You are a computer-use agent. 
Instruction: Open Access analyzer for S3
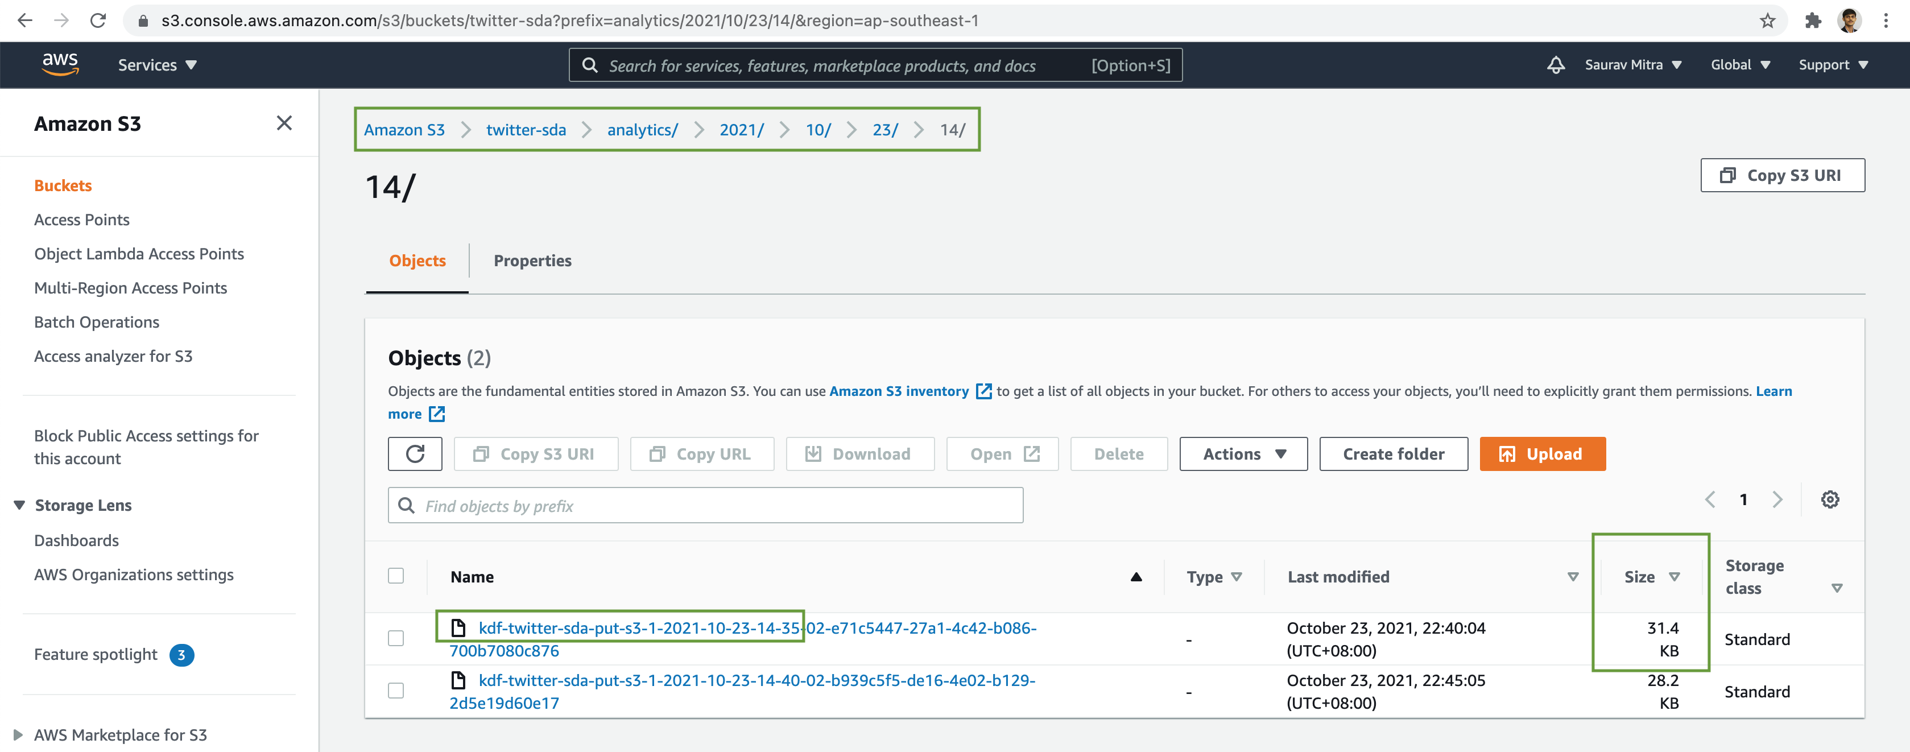coord(113,356)
